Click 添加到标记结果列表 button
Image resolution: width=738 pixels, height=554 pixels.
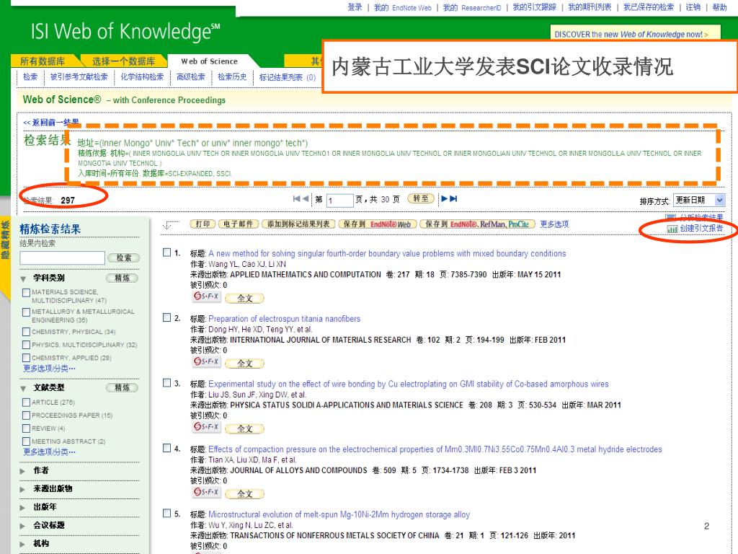(298, 224)
